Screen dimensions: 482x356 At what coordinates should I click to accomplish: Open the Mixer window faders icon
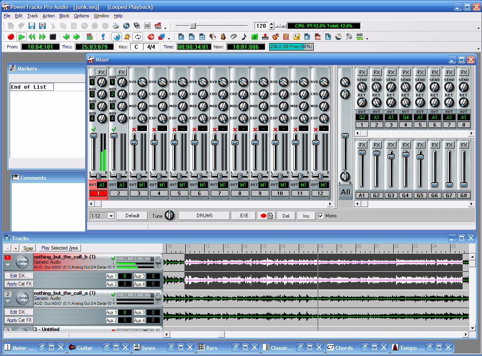click(x=286, y=37)
